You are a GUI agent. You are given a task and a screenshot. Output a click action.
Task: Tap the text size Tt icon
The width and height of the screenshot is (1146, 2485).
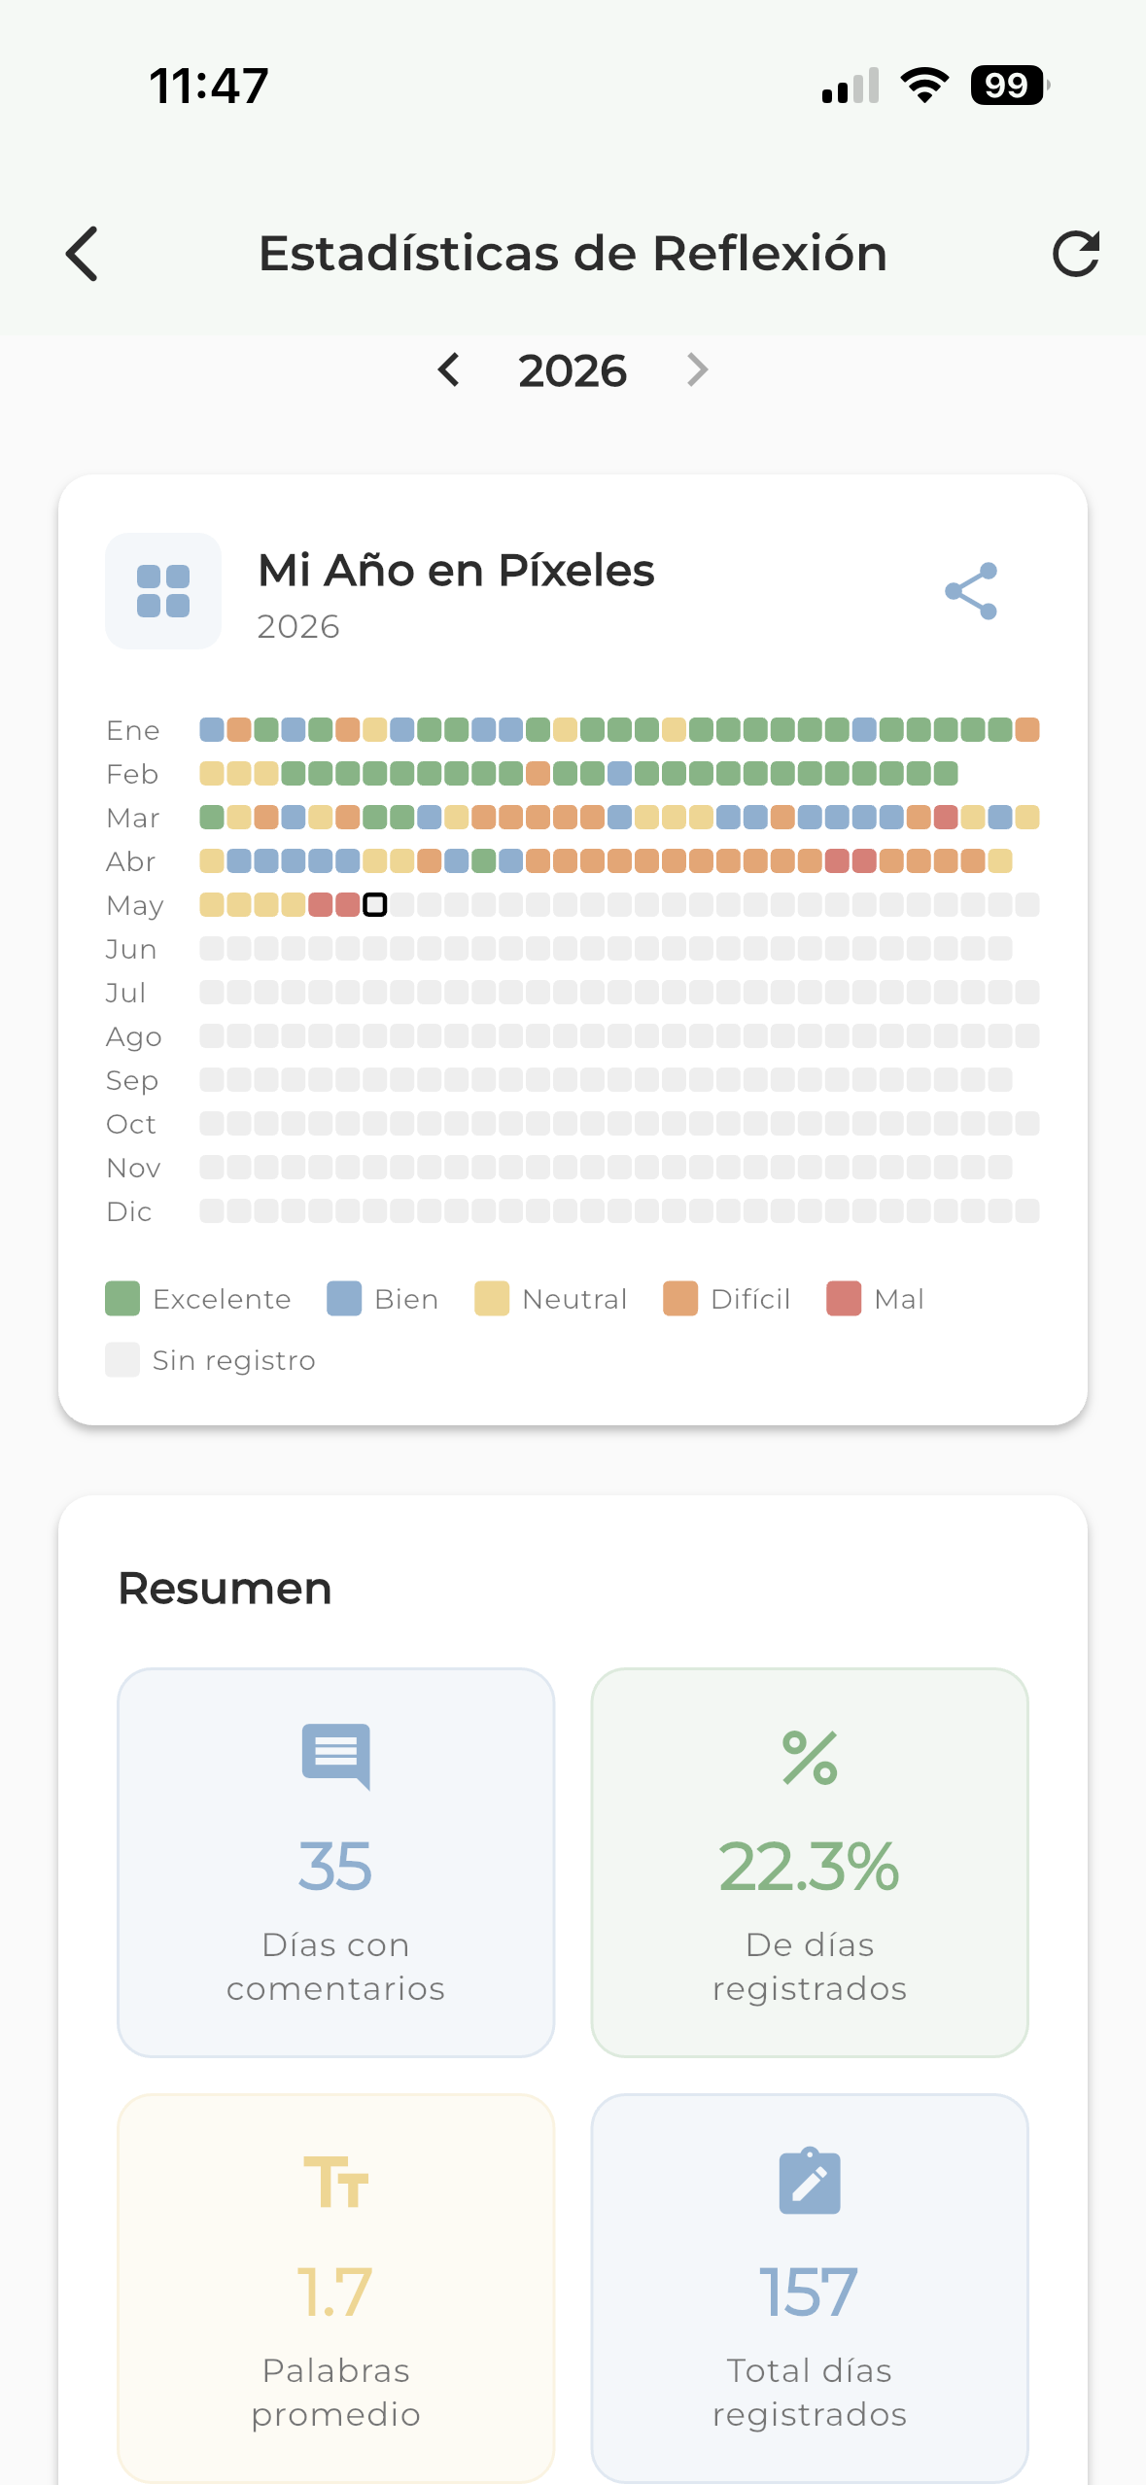[x=336, y=2182]
